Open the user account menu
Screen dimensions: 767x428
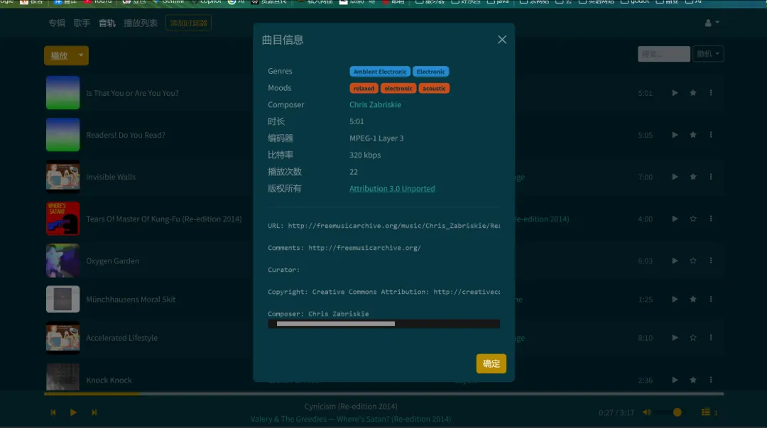pos(712,23)
